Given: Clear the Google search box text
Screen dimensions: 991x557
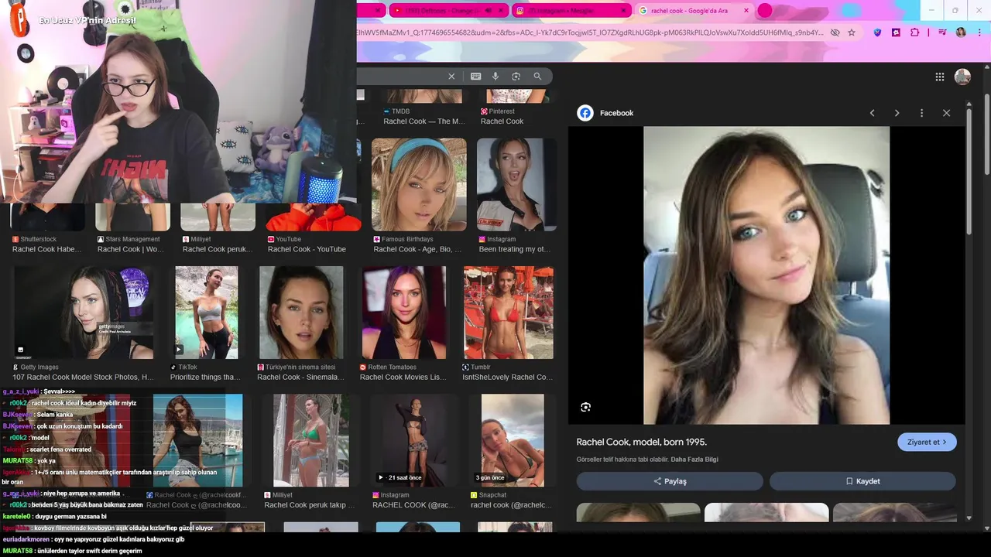Looking at the screenshot, I should click(x=451, y=77).
